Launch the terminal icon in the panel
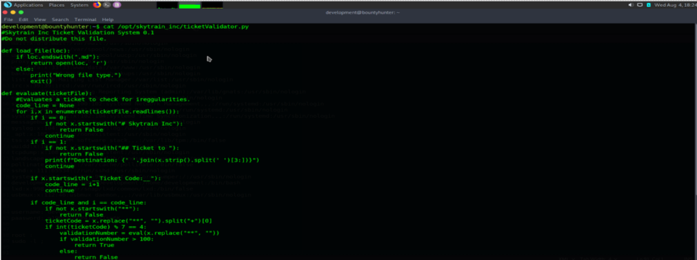Screen dimensions: 697x260 (107, 5)
